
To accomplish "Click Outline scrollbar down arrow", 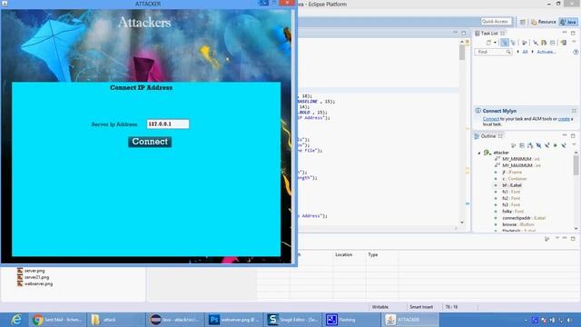I will pos(576,228).
